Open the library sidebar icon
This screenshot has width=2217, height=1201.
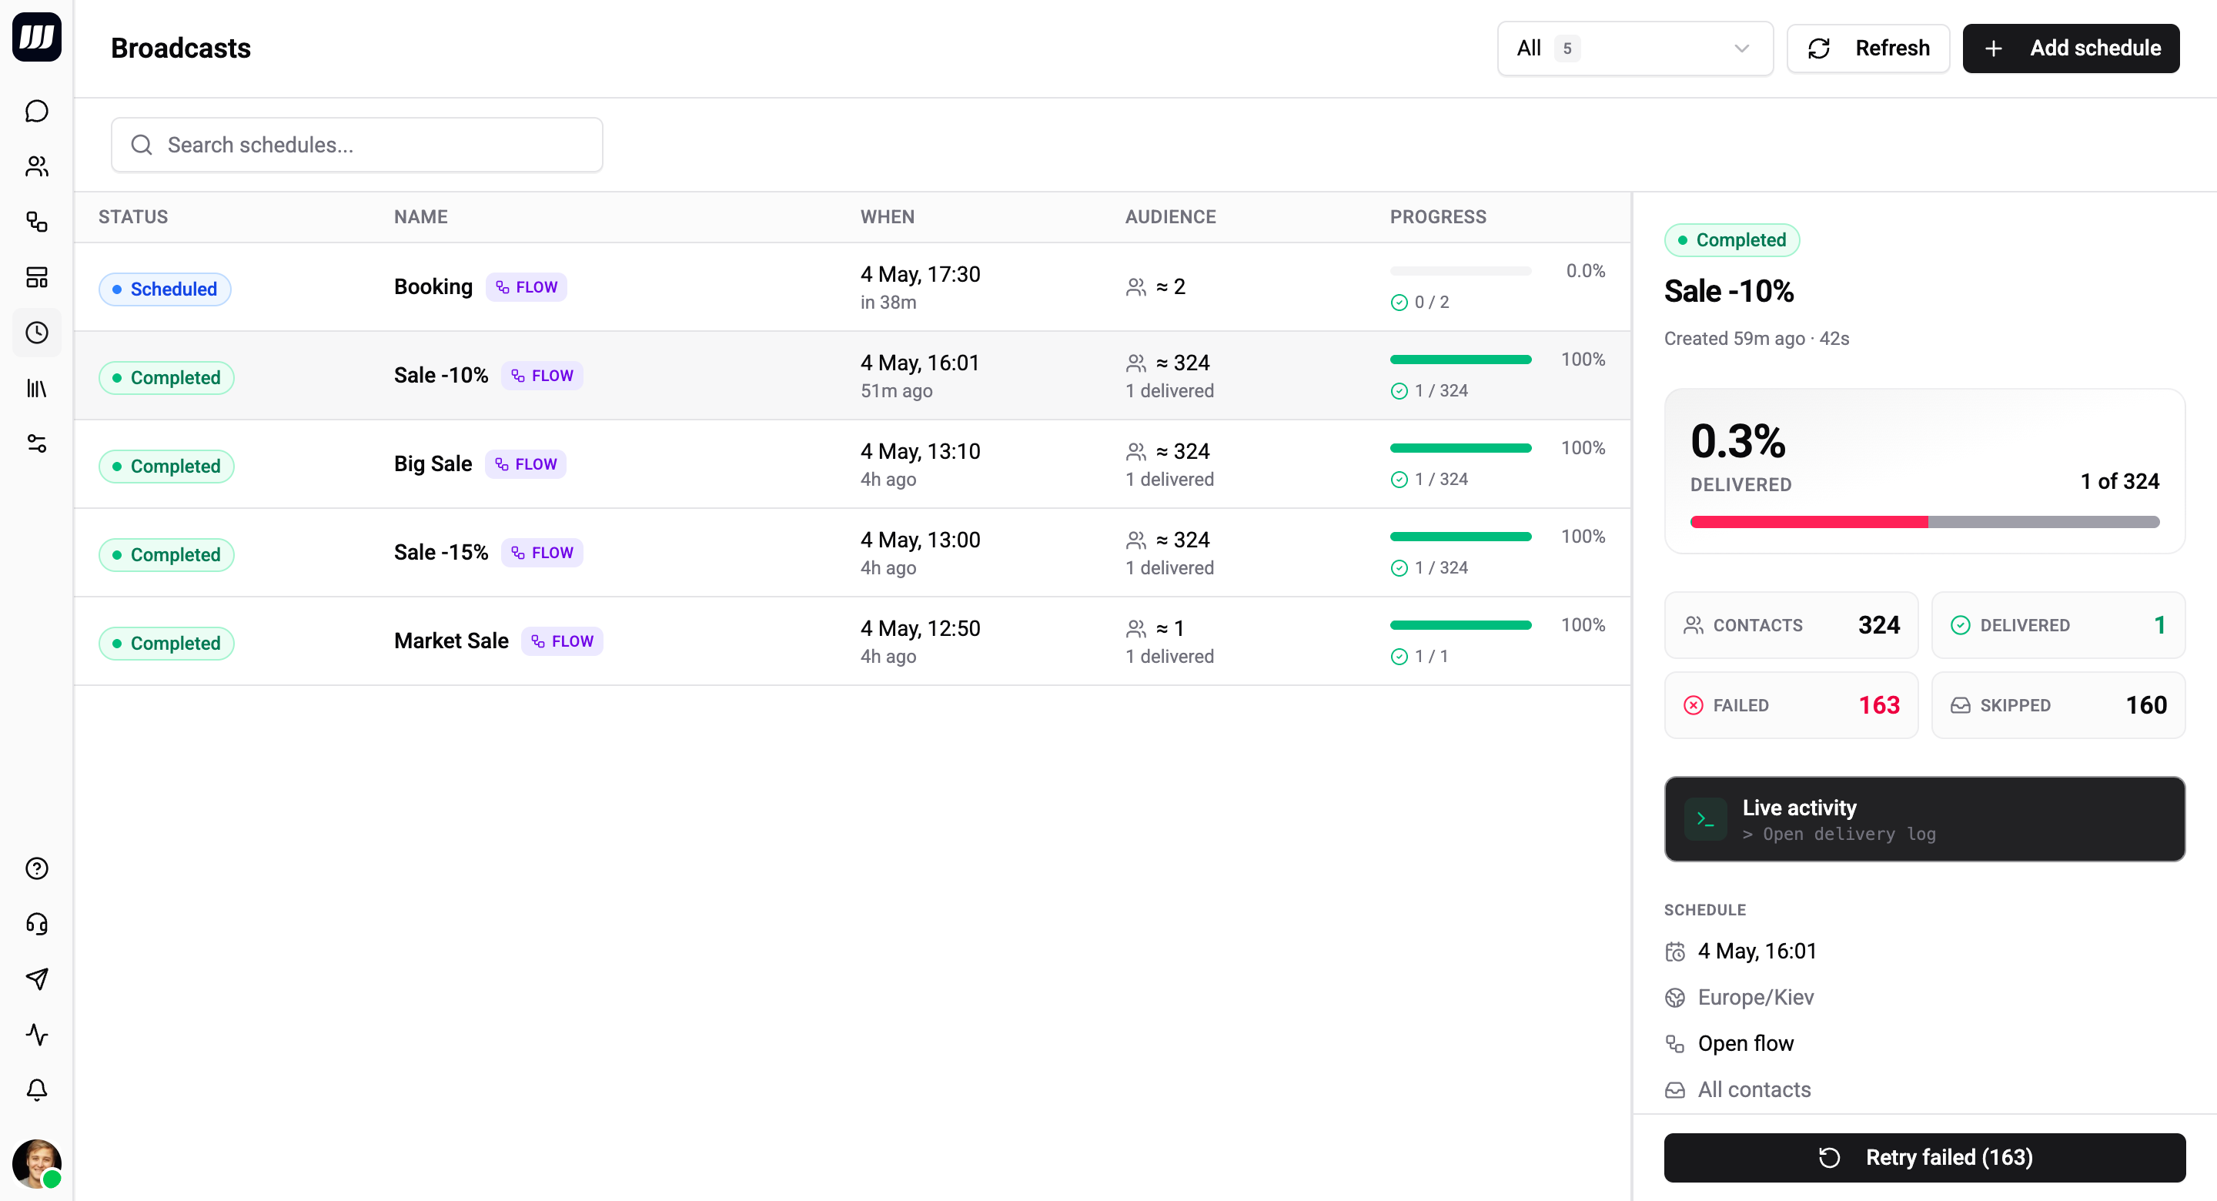pos(37,388)
